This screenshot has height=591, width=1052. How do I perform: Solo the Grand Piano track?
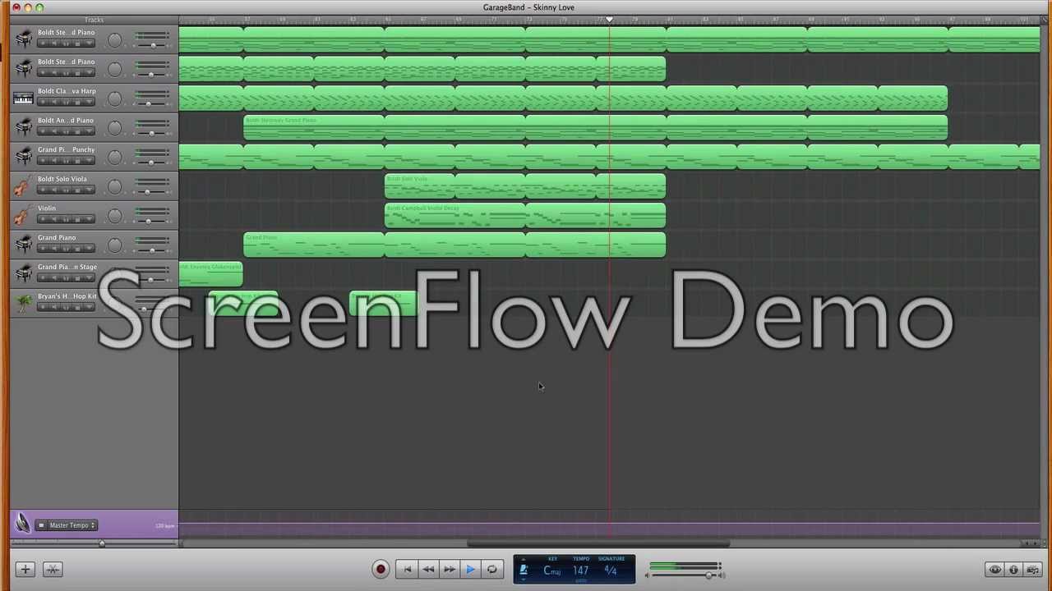click(x=67, y=248)
